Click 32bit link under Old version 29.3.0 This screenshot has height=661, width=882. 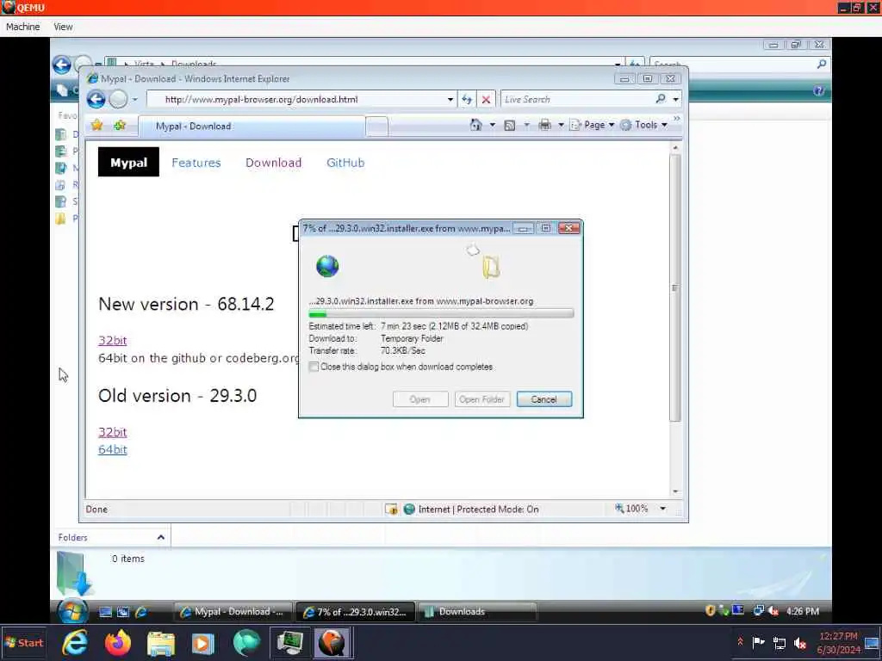(x=113, y=432)
